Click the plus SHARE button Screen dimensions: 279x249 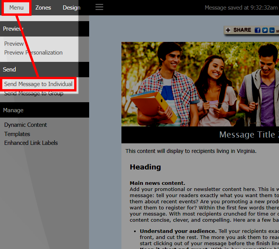(238, 30)
